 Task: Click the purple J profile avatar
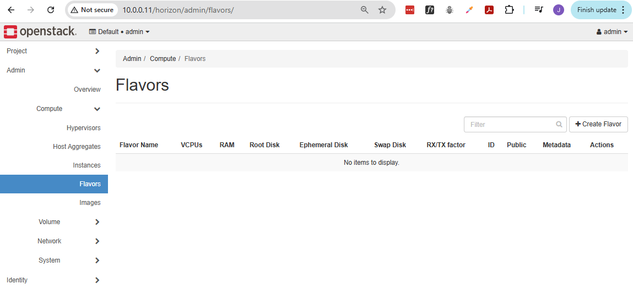coord(558,10)
